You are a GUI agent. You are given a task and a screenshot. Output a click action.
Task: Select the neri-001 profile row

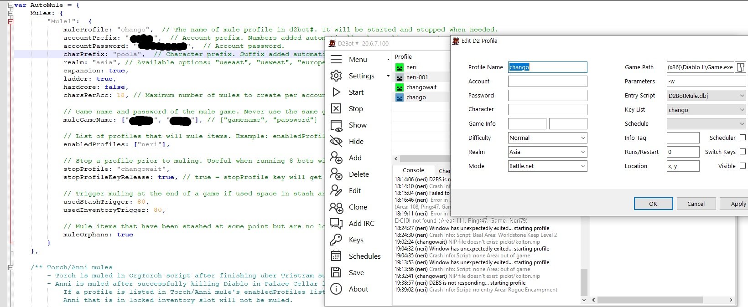(x=422, y=77)
